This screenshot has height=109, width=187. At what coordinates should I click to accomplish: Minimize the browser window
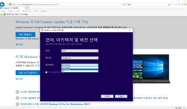coord(172,1)
